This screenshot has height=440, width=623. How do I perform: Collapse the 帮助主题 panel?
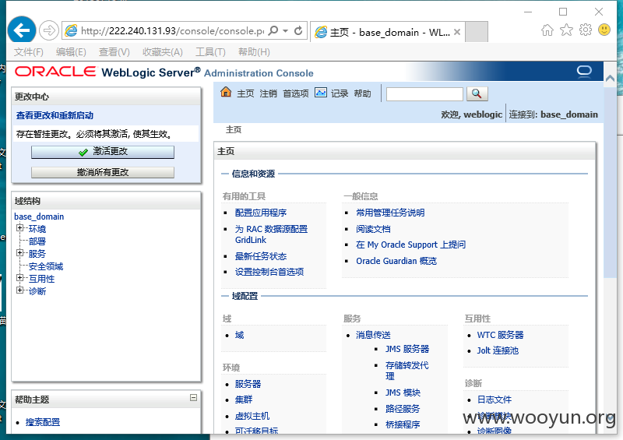coord(193,397)
